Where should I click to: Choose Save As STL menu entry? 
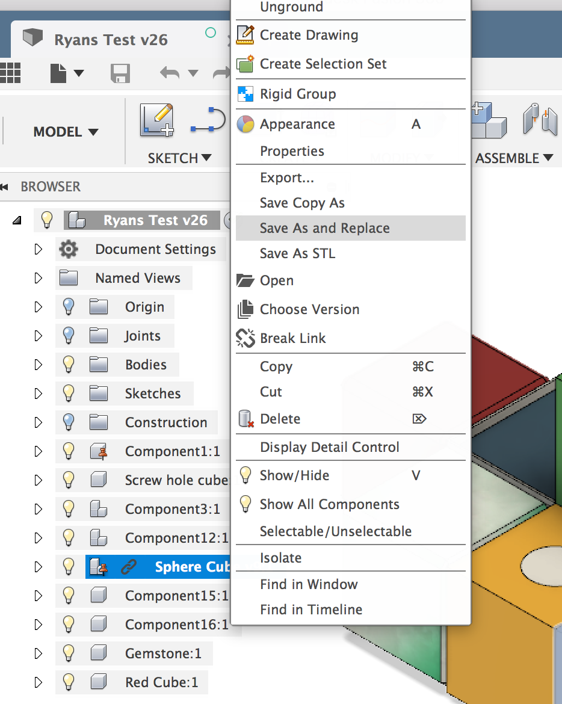[x=351, y=253]
